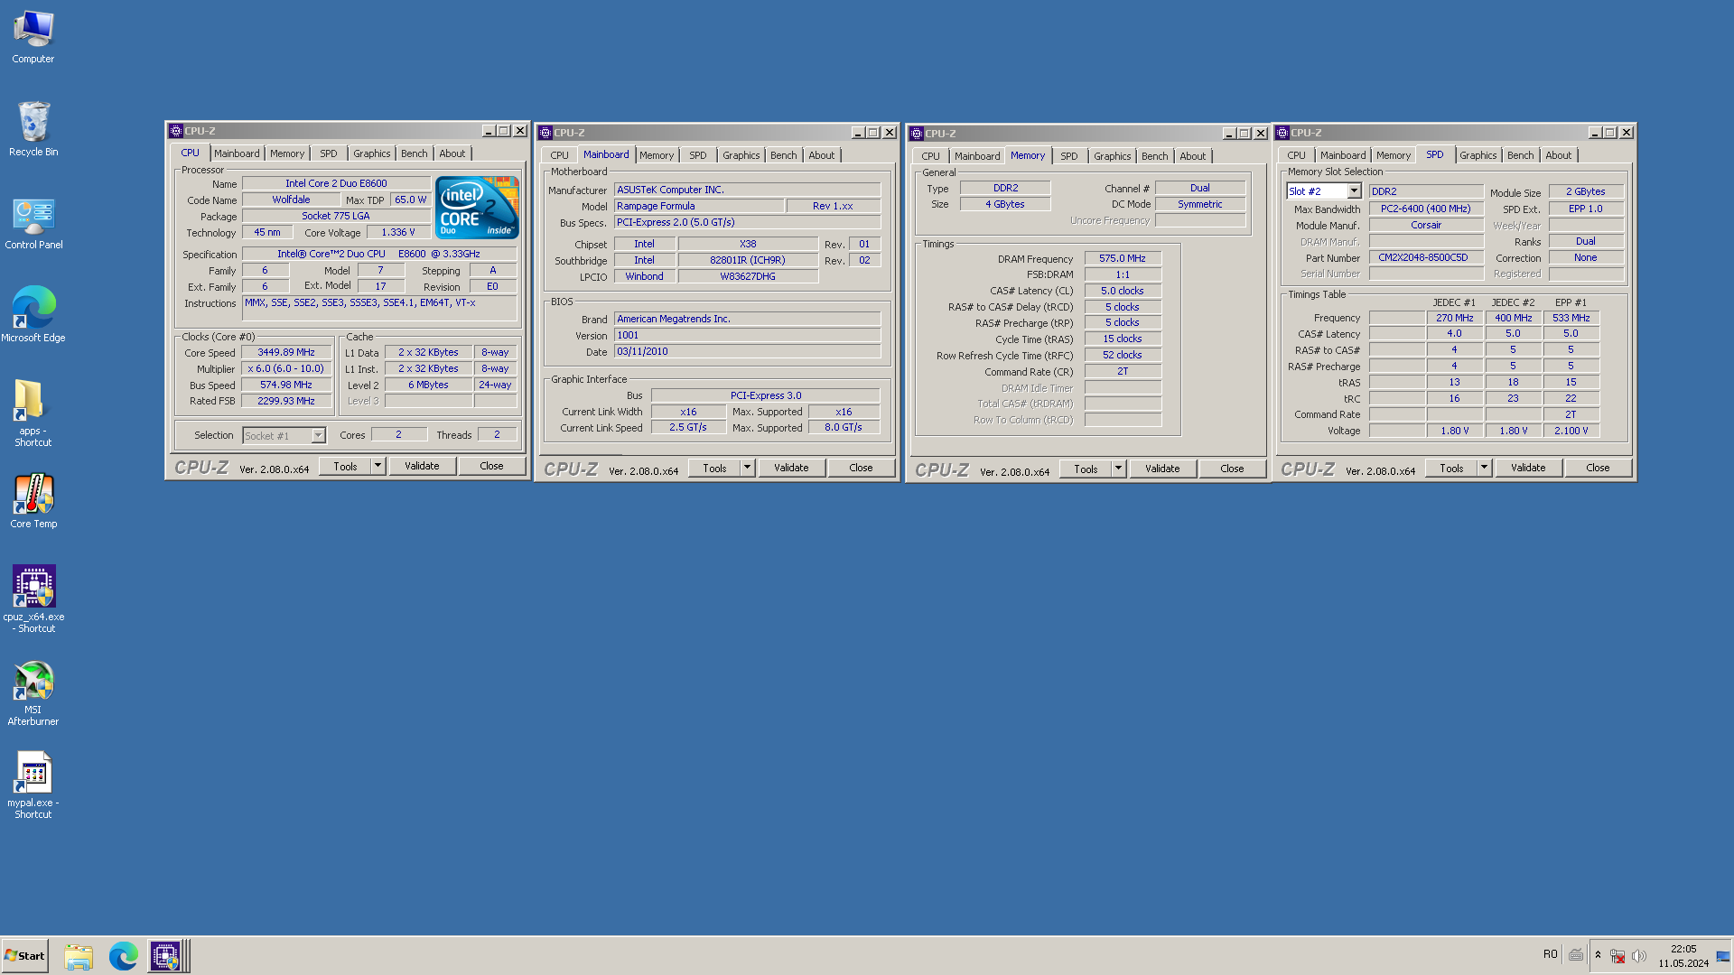Click Close button in SPD window

[1598, 468]
